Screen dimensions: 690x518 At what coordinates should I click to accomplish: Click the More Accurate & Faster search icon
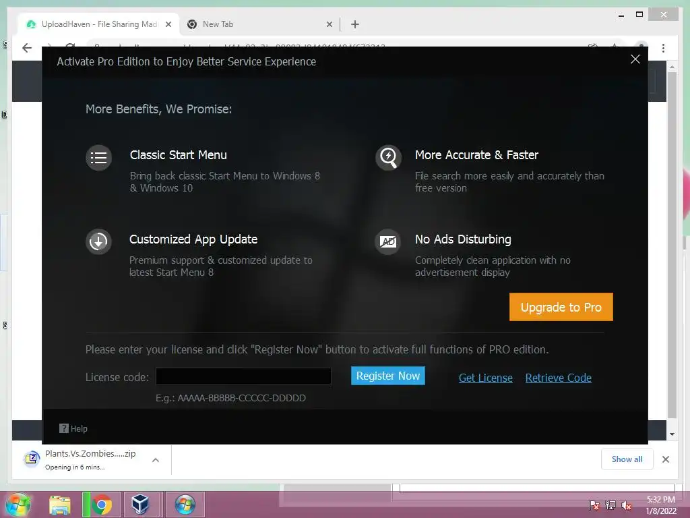point(388,157)
